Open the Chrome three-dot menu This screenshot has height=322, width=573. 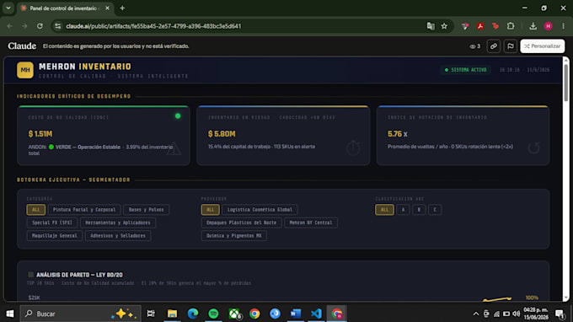563,26
